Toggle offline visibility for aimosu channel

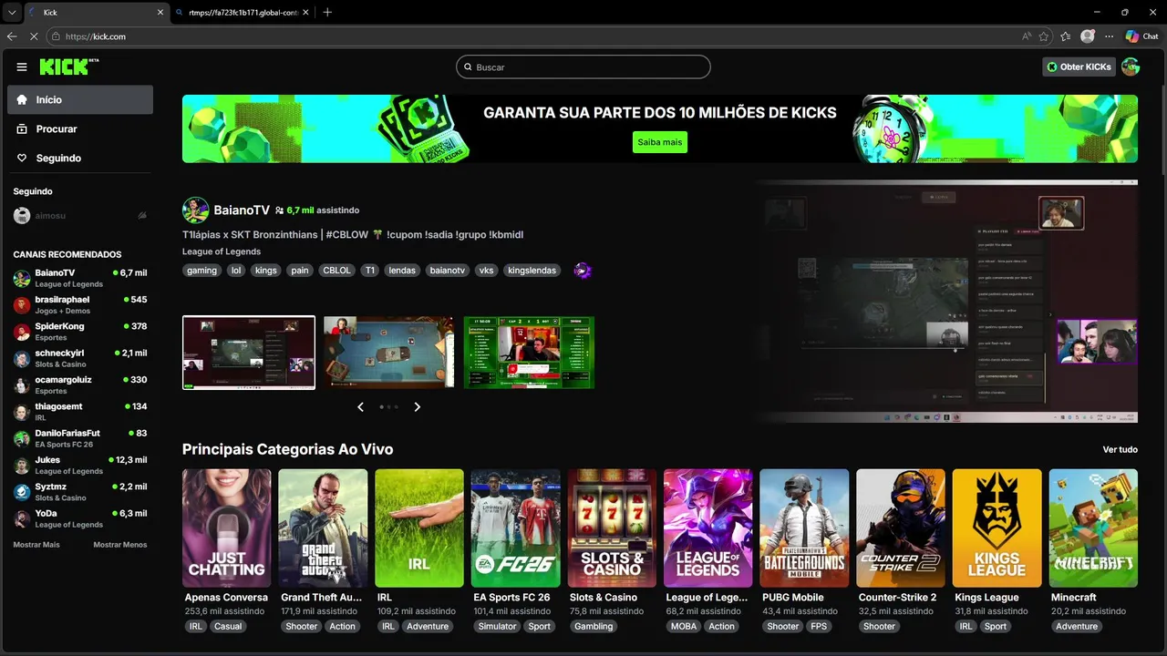click(x=142, y=216)
